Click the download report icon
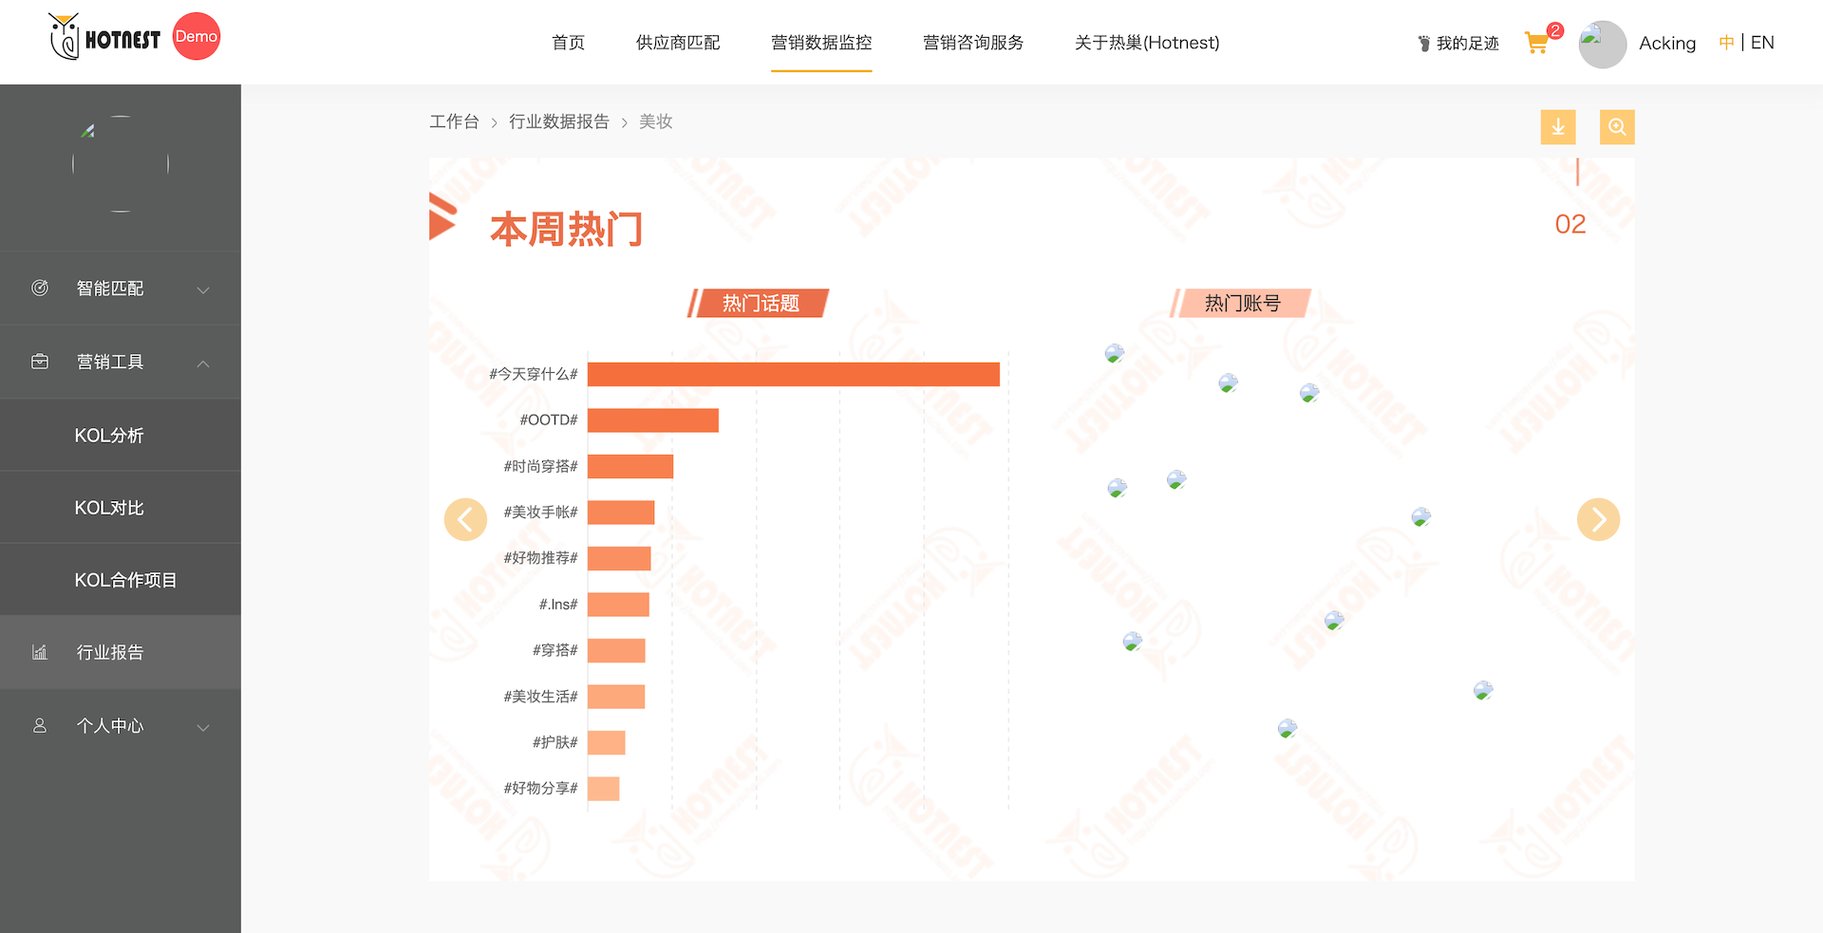 pos(1557,127)
